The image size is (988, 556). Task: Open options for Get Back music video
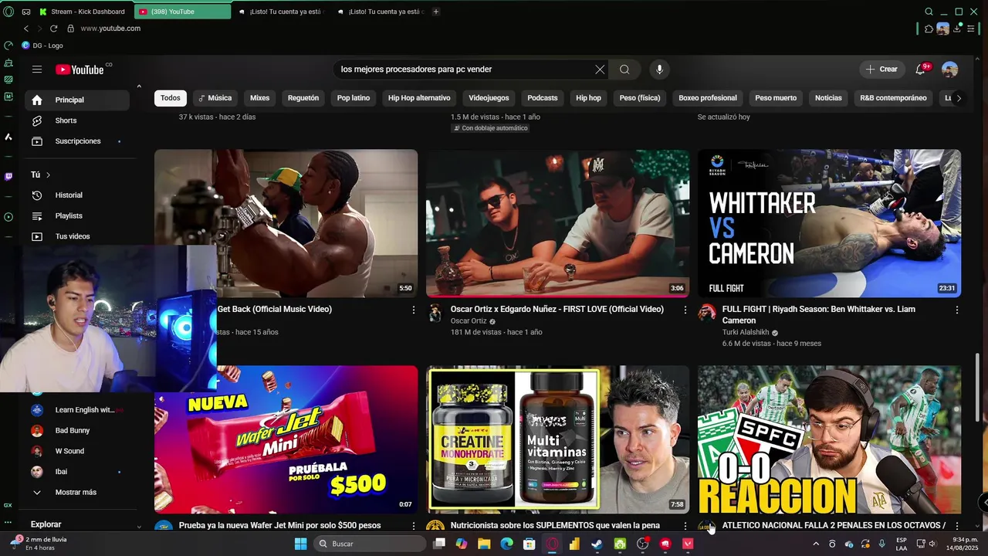tap(413, 310)
